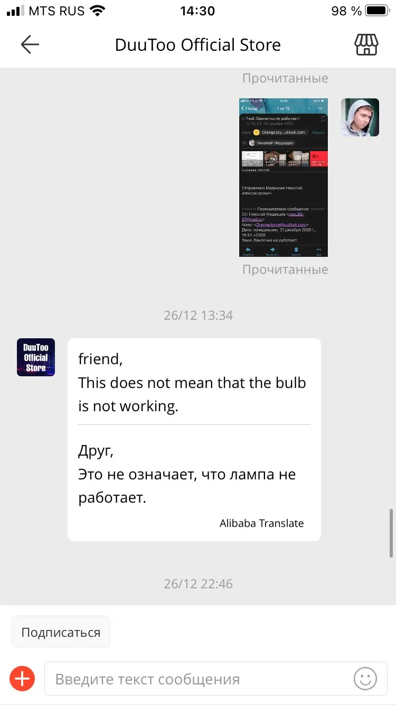Screen dimensions: 396x705
Task: Tap the Прочитанные status under the image
Action: pyautogui.click(x=285, y=270)
